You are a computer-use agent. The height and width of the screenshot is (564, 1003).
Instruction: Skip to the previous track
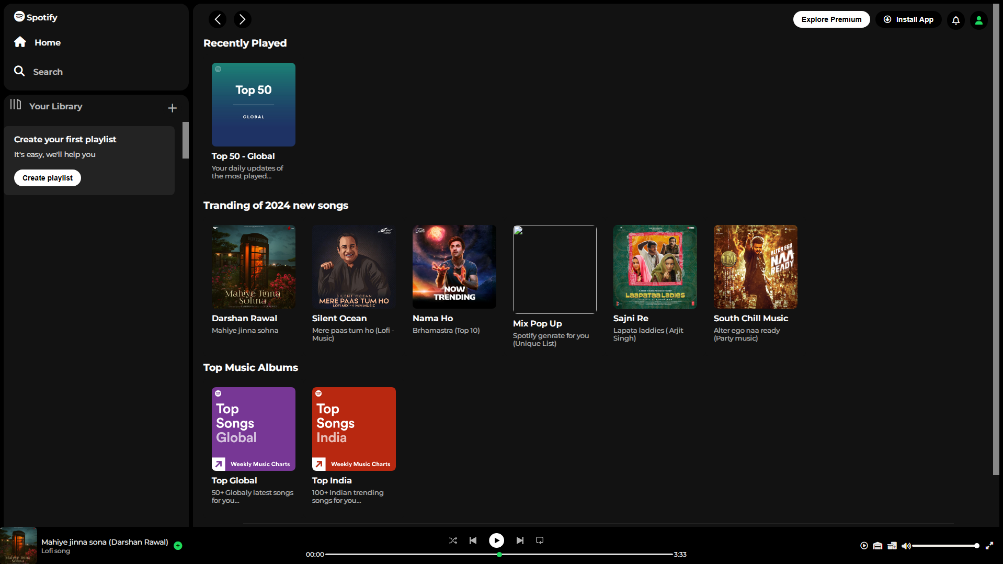click(473, 540)
